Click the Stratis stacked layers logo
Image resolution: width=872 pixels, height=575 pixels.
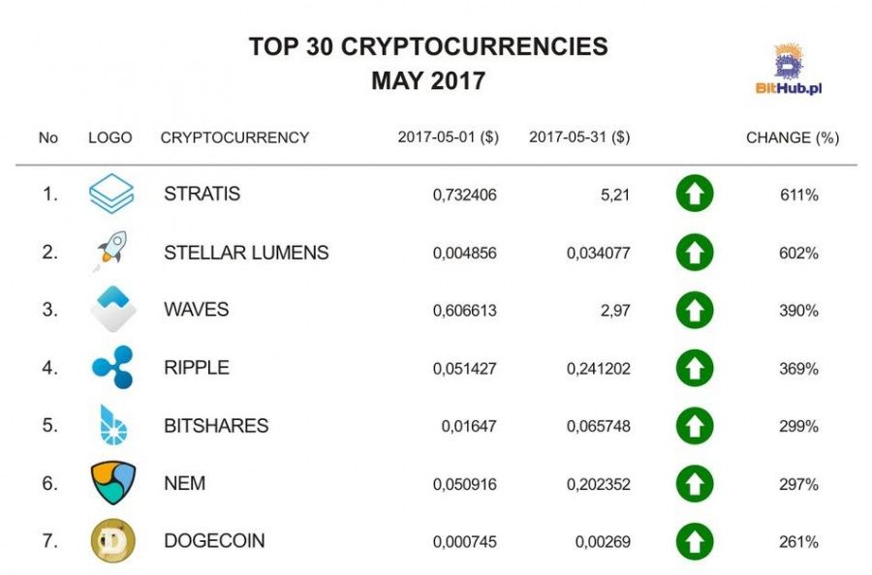click(x=111, y=194)
